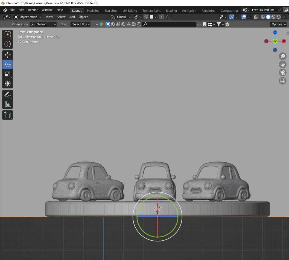Open the Orientation Default dropdown

[x=43, y=24]
